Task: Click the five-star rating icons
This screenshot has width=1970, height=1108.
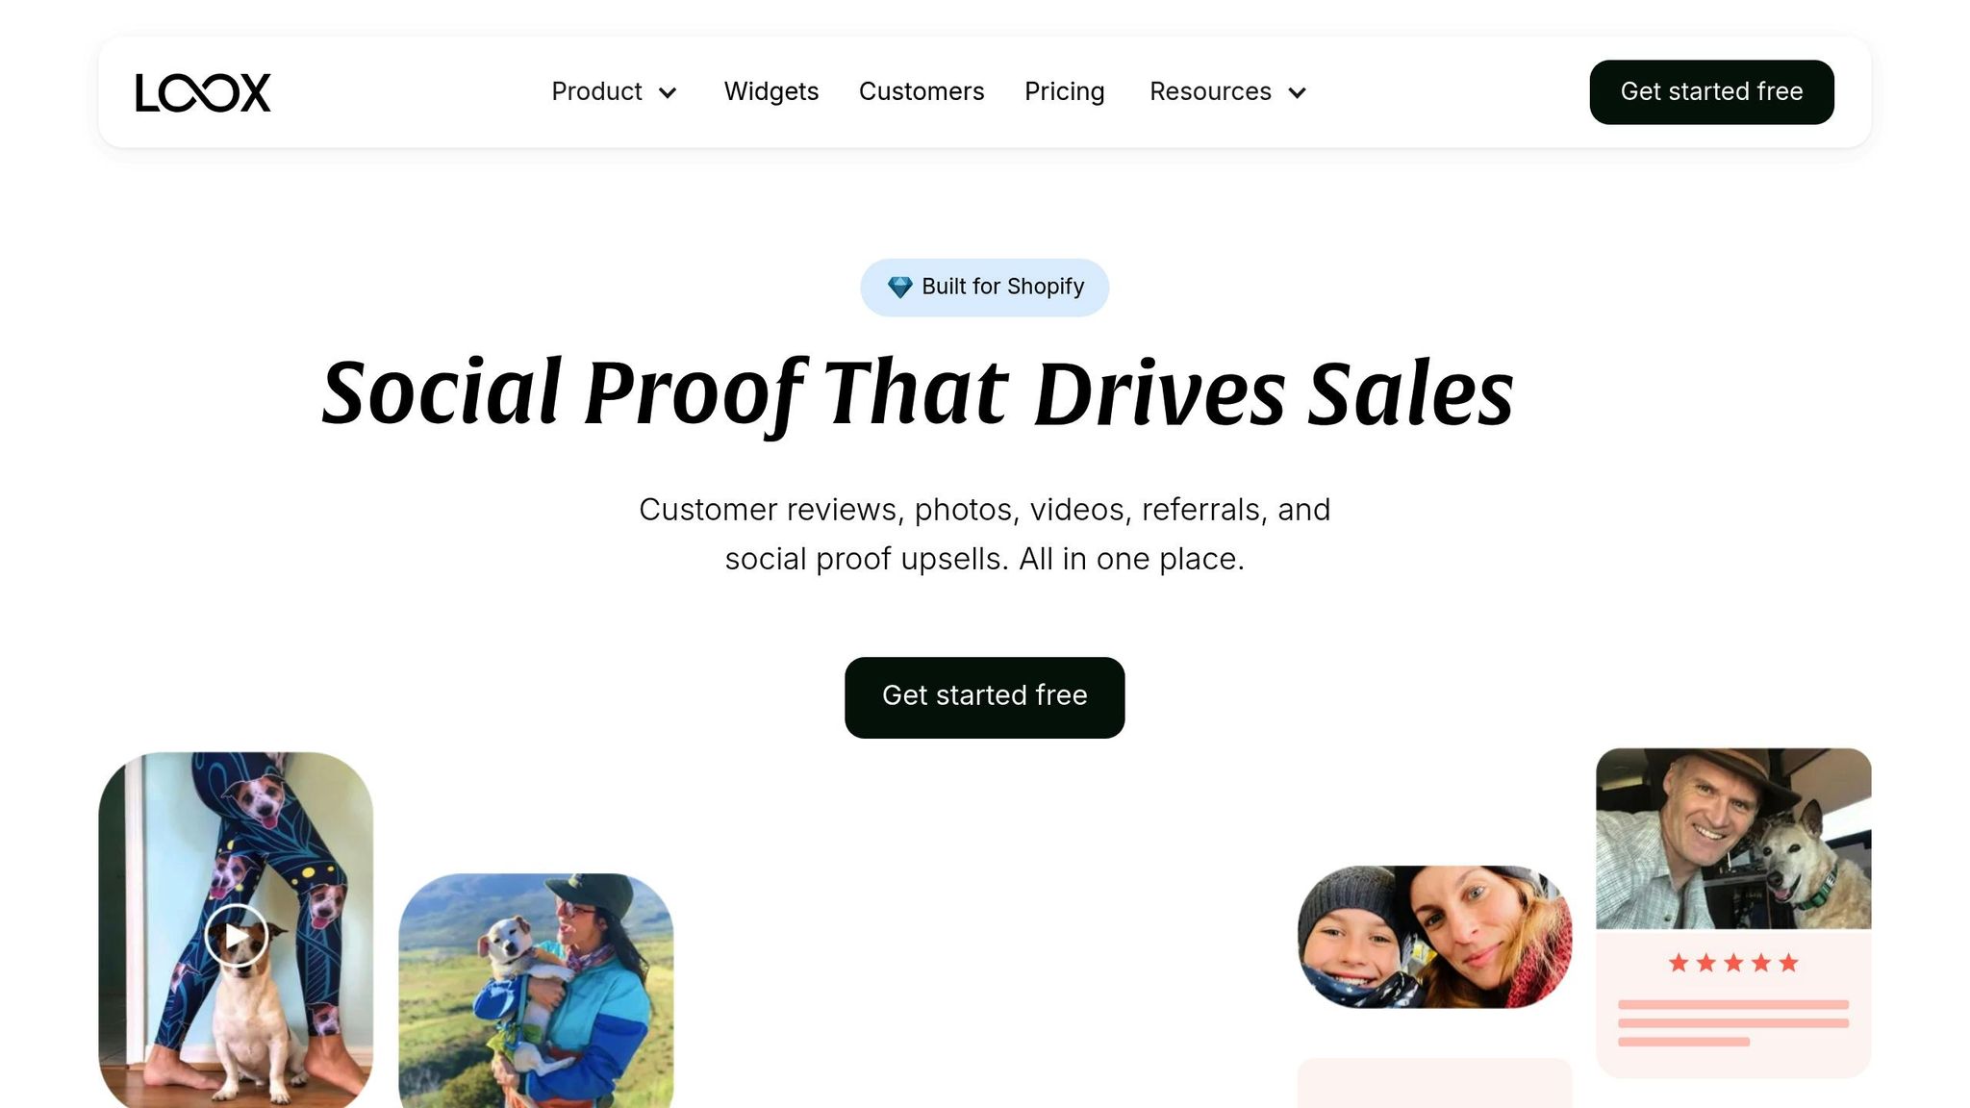Action: 1733,963
